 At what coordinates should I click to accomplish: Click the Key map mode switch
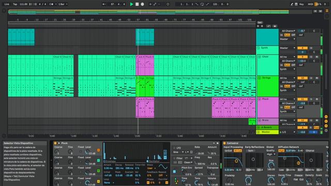click(x=302, y=4)
